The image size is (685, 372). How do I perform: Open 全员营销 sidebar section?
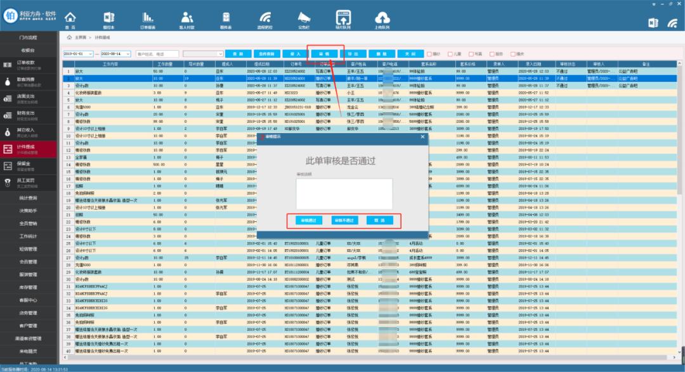[29, 223]
